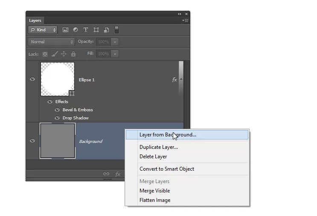This screenshot has width=317, height=216.
Task: Open the Kind filter type dropdown
Action: click(43, 30)
